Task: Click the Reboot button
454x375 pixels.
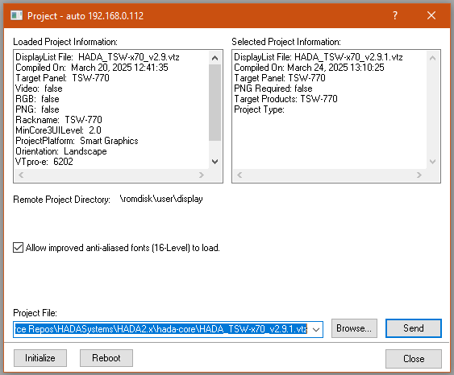Action: (106, 358)
